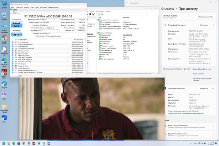Open the Domain or workgroup link

click(x=202, y=69)
